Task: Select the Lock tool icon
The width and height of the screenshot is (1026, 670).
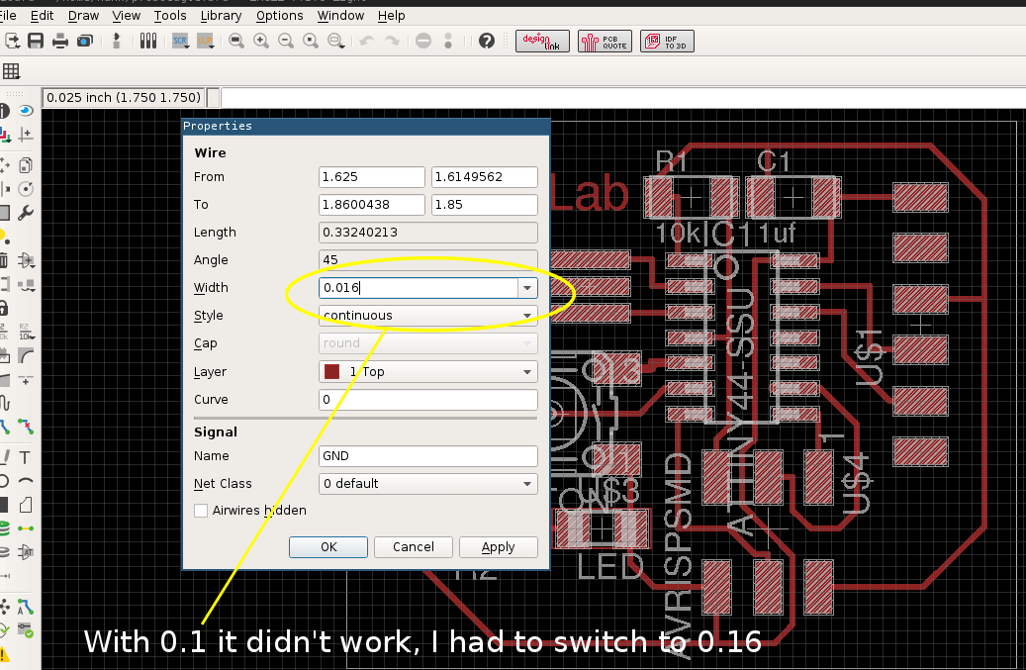Action: (3, 308)
